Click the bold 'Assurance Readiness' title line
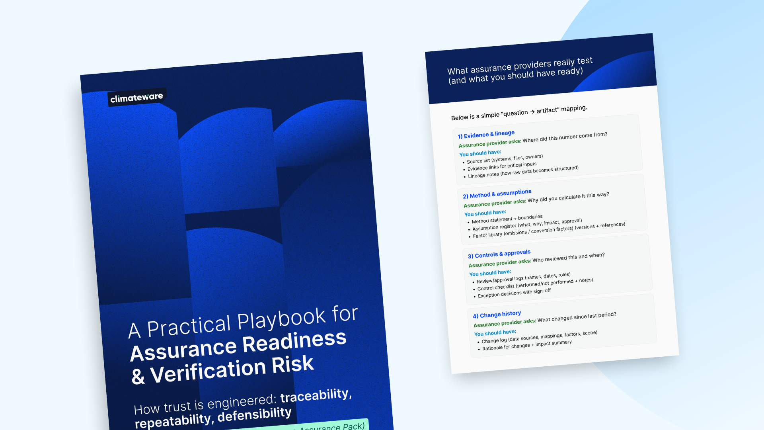 click(x=238, y=346)
